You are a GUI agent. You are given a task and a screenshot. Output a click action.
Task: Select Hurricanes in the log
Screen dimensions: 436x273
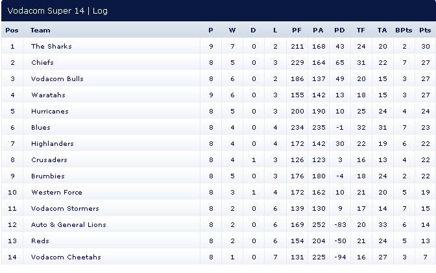[x=49, y=112]
